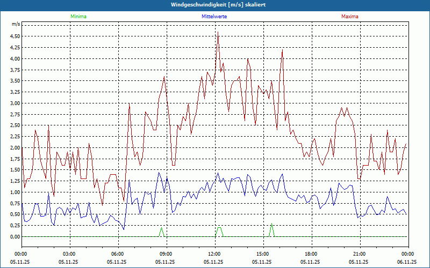Click the m/s unit label

16,24
